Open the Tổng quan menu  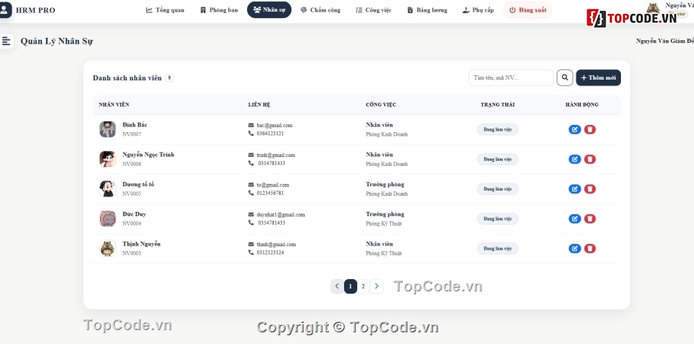[x=165, y=9]
